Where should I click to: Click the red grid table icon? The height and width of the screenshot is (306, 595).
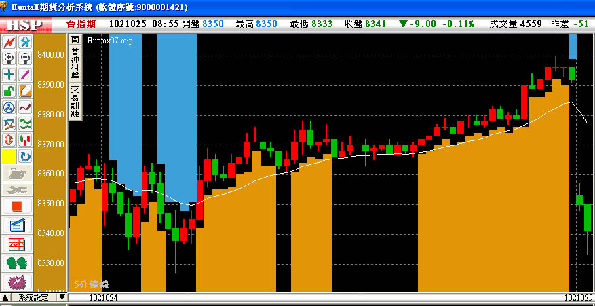(18, 244)
